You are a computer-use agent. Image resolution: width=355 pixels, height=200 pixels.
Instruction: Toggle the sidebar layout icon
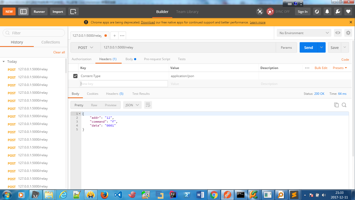coord(23,11)
